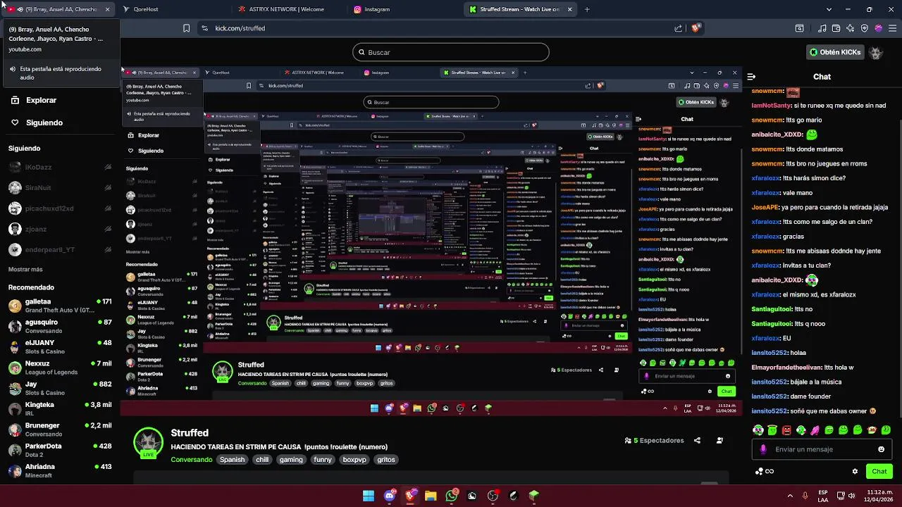
Task: Expand Mostrar más in the main sidebar
Action: click(25, 270)
